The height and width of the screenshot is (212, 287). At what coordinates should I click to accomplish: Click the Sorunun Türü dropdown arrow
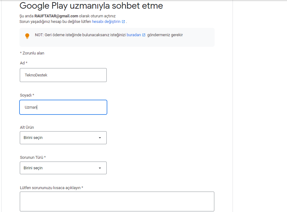tap(100, 168)
